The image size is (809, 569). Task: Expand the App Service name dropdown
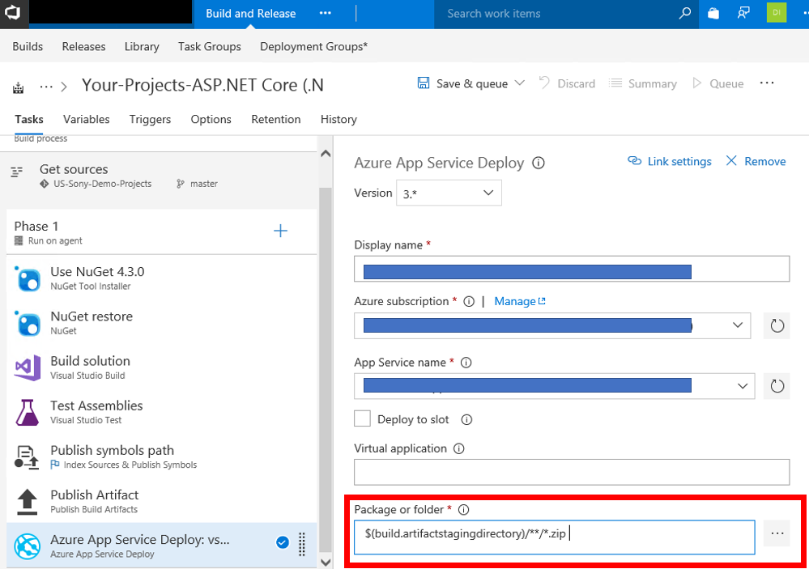coord(743,386)
